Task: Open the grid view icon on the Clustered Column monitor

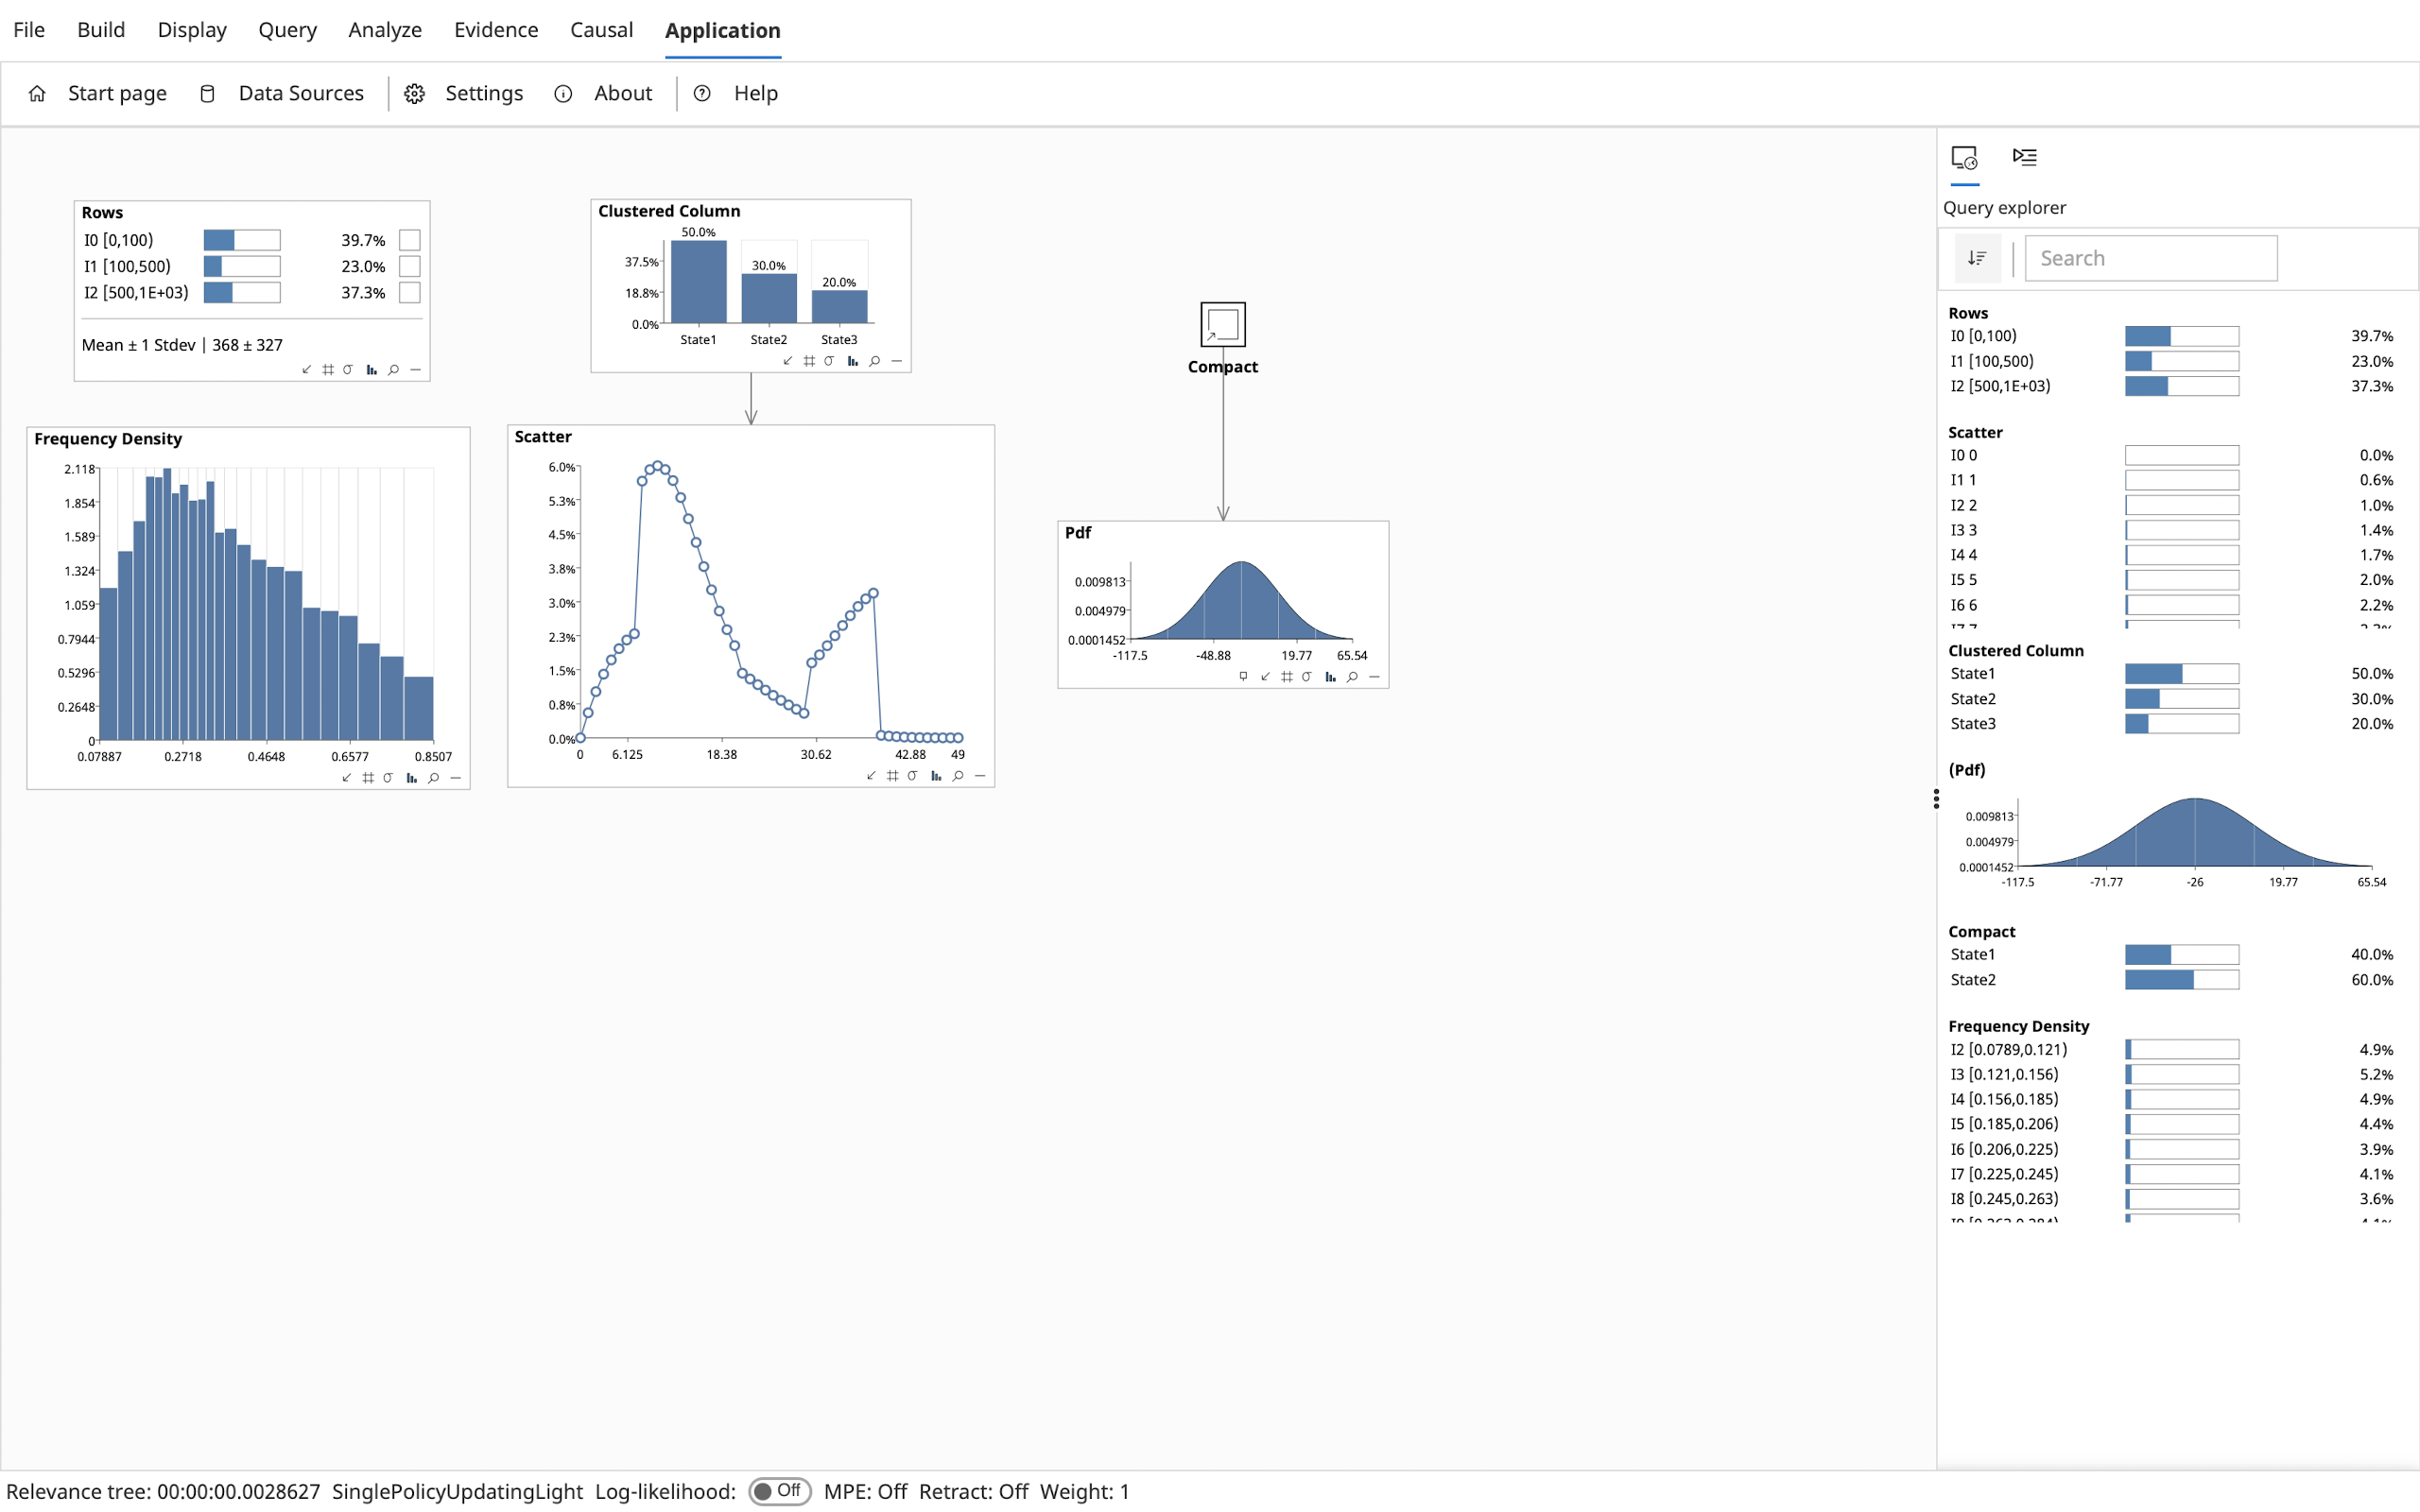Action: coord(809,362)
